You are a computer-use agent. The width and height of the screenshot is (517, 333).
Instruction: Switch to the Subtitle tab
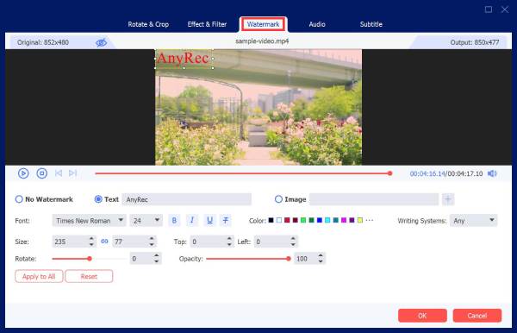coord(371,24)
